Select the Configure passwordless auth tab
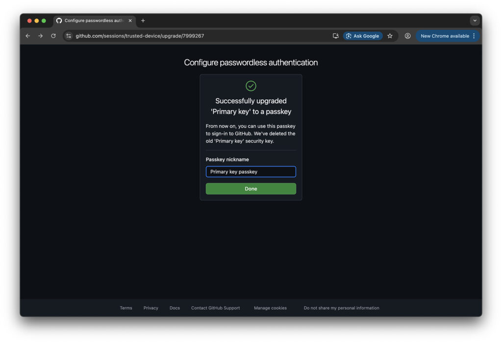The width and height of the screenshot is (502, 343). click(x=94, y=21)
